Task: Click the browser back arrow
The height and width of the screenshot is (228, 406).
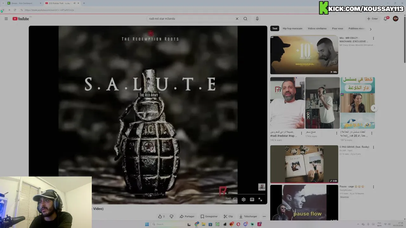Action: pos(3,10)
